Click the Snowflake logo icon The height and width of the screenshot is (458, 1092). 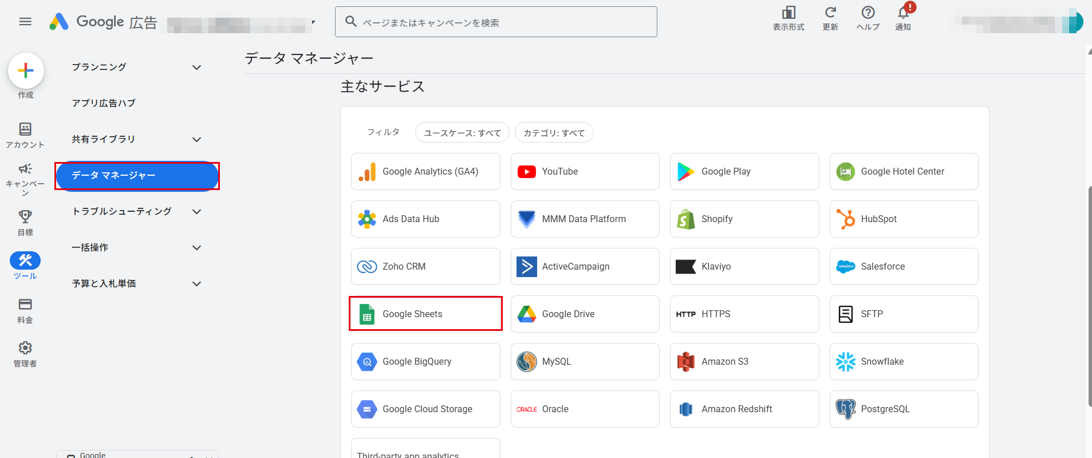coord(846,362)
